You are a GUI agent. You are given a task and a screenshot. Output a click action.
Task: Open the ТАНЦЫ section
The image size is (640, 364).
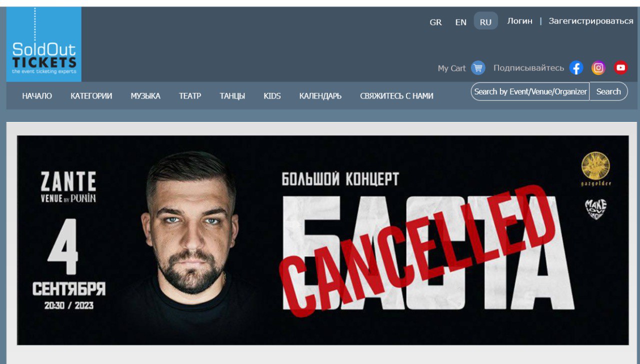[232, 96]
